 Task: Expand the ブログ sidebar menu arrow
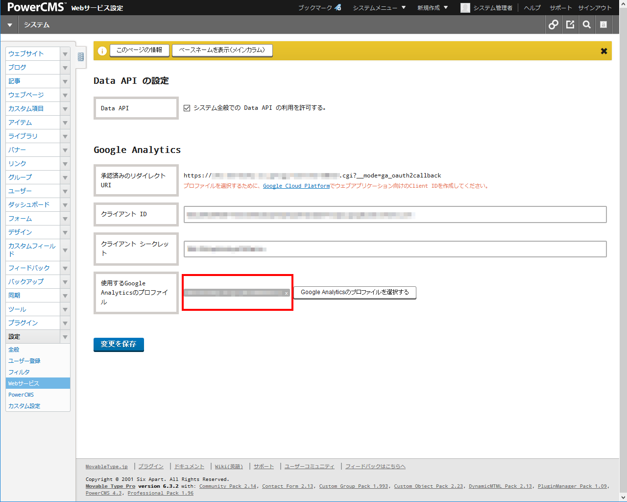click(65, 68)
